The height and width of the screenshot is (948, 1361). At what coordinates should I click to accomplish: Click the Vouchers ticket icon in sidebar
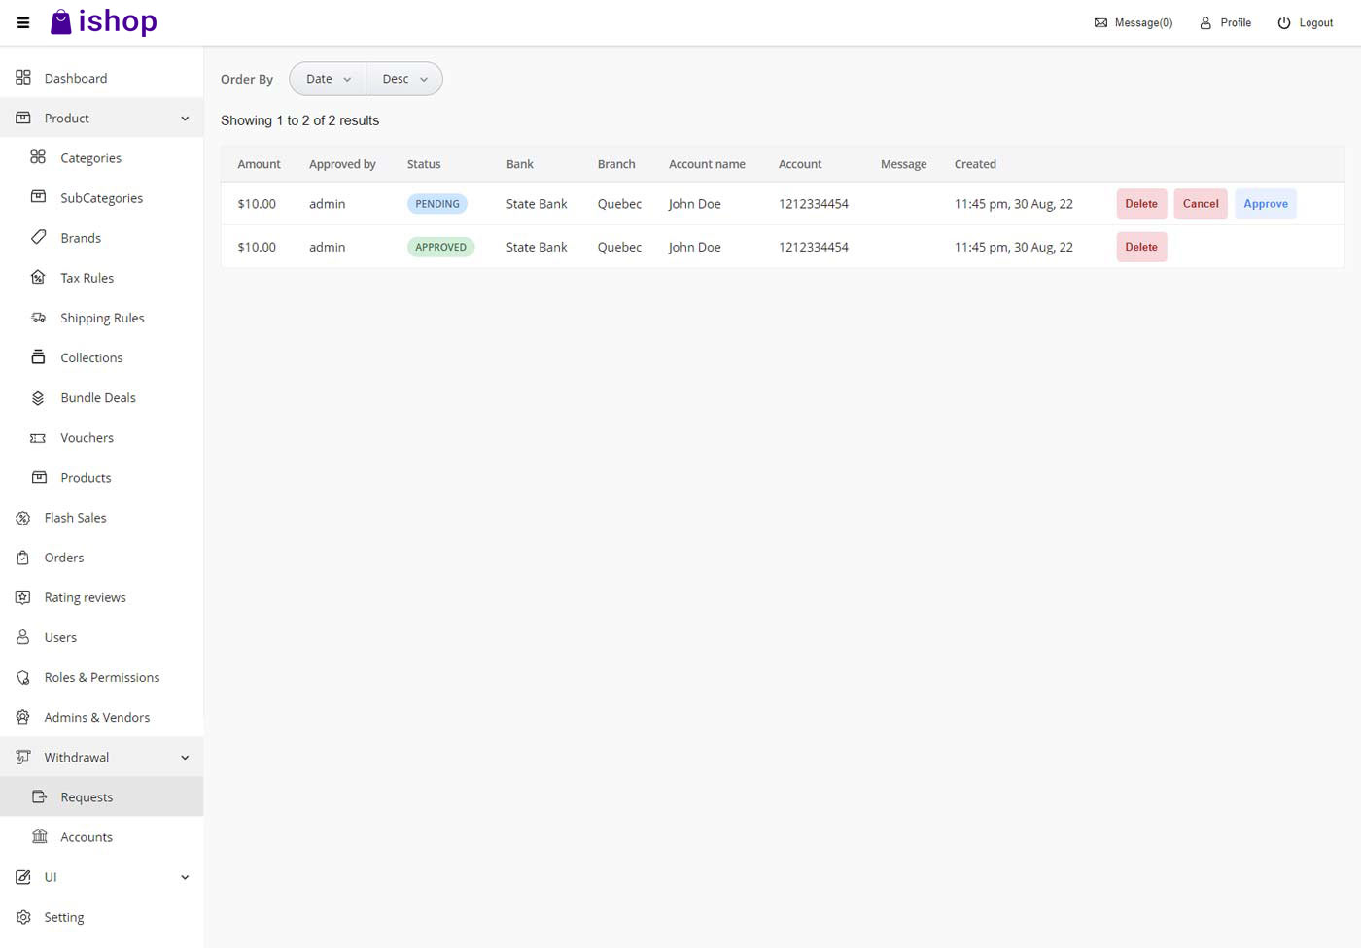pos(38,437)
